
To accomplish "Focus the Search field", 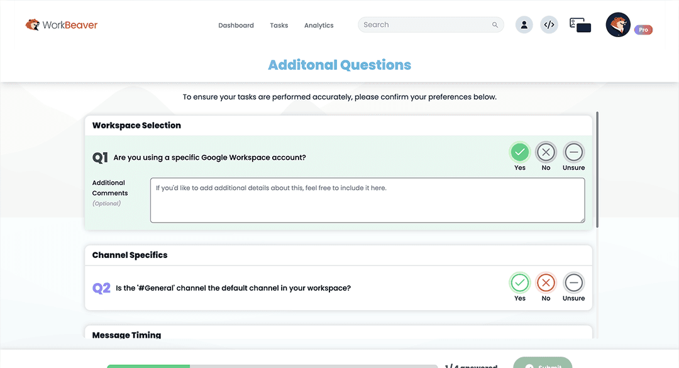I will [431, 25].
